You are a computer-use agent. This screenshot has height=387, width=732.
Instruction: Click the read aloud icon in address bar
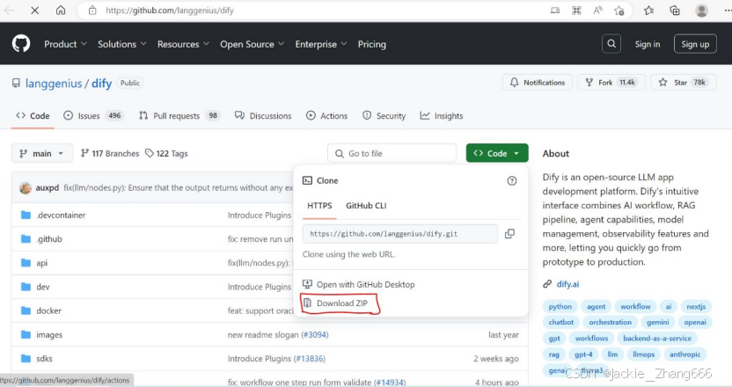[597, 11]
